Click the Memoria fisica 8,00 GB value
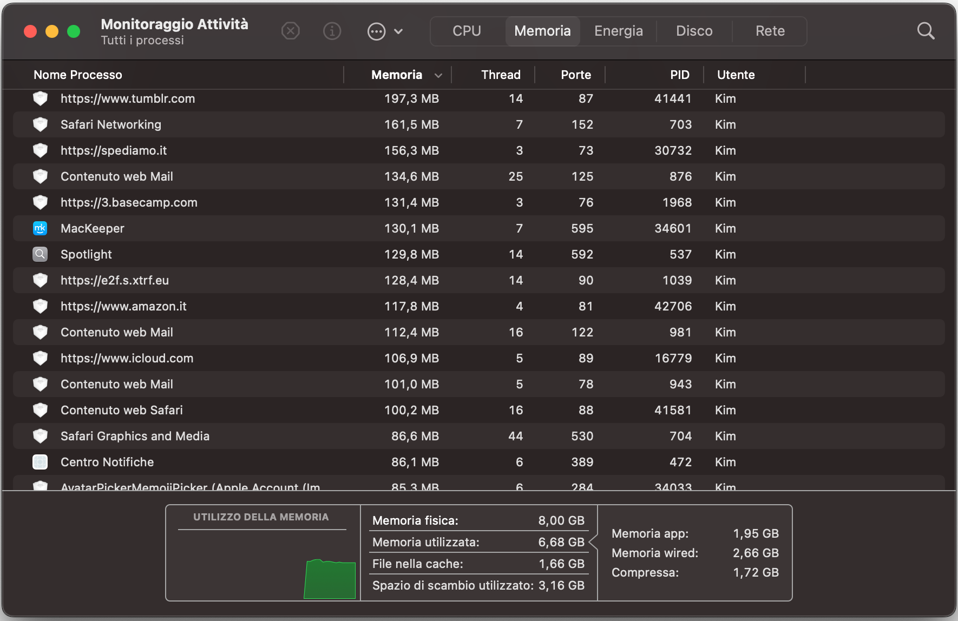This screenshot has width=958, height=621. [x=561, y=520]
